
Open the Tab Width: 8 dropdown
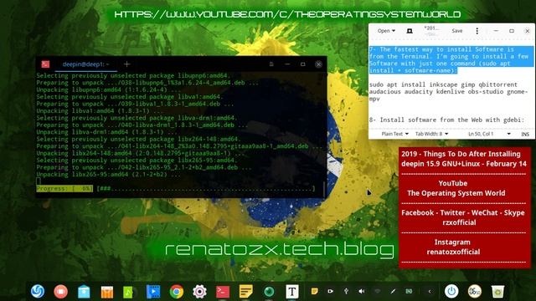(x=432, y=134)
